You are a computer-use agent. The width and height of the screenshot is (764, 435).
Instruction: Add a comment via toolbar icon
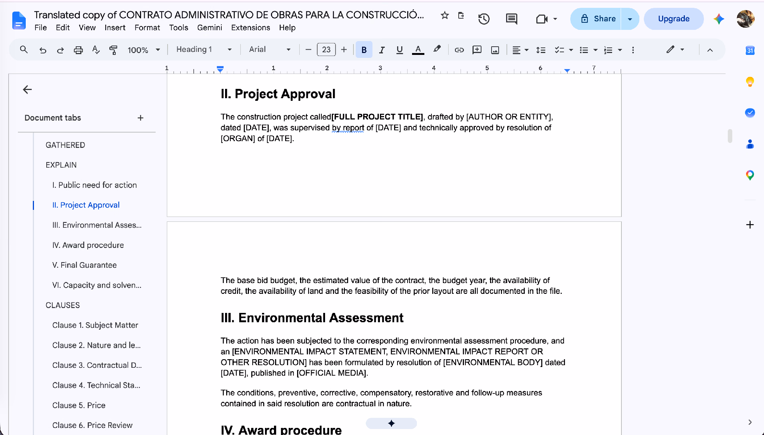(477, 50)
